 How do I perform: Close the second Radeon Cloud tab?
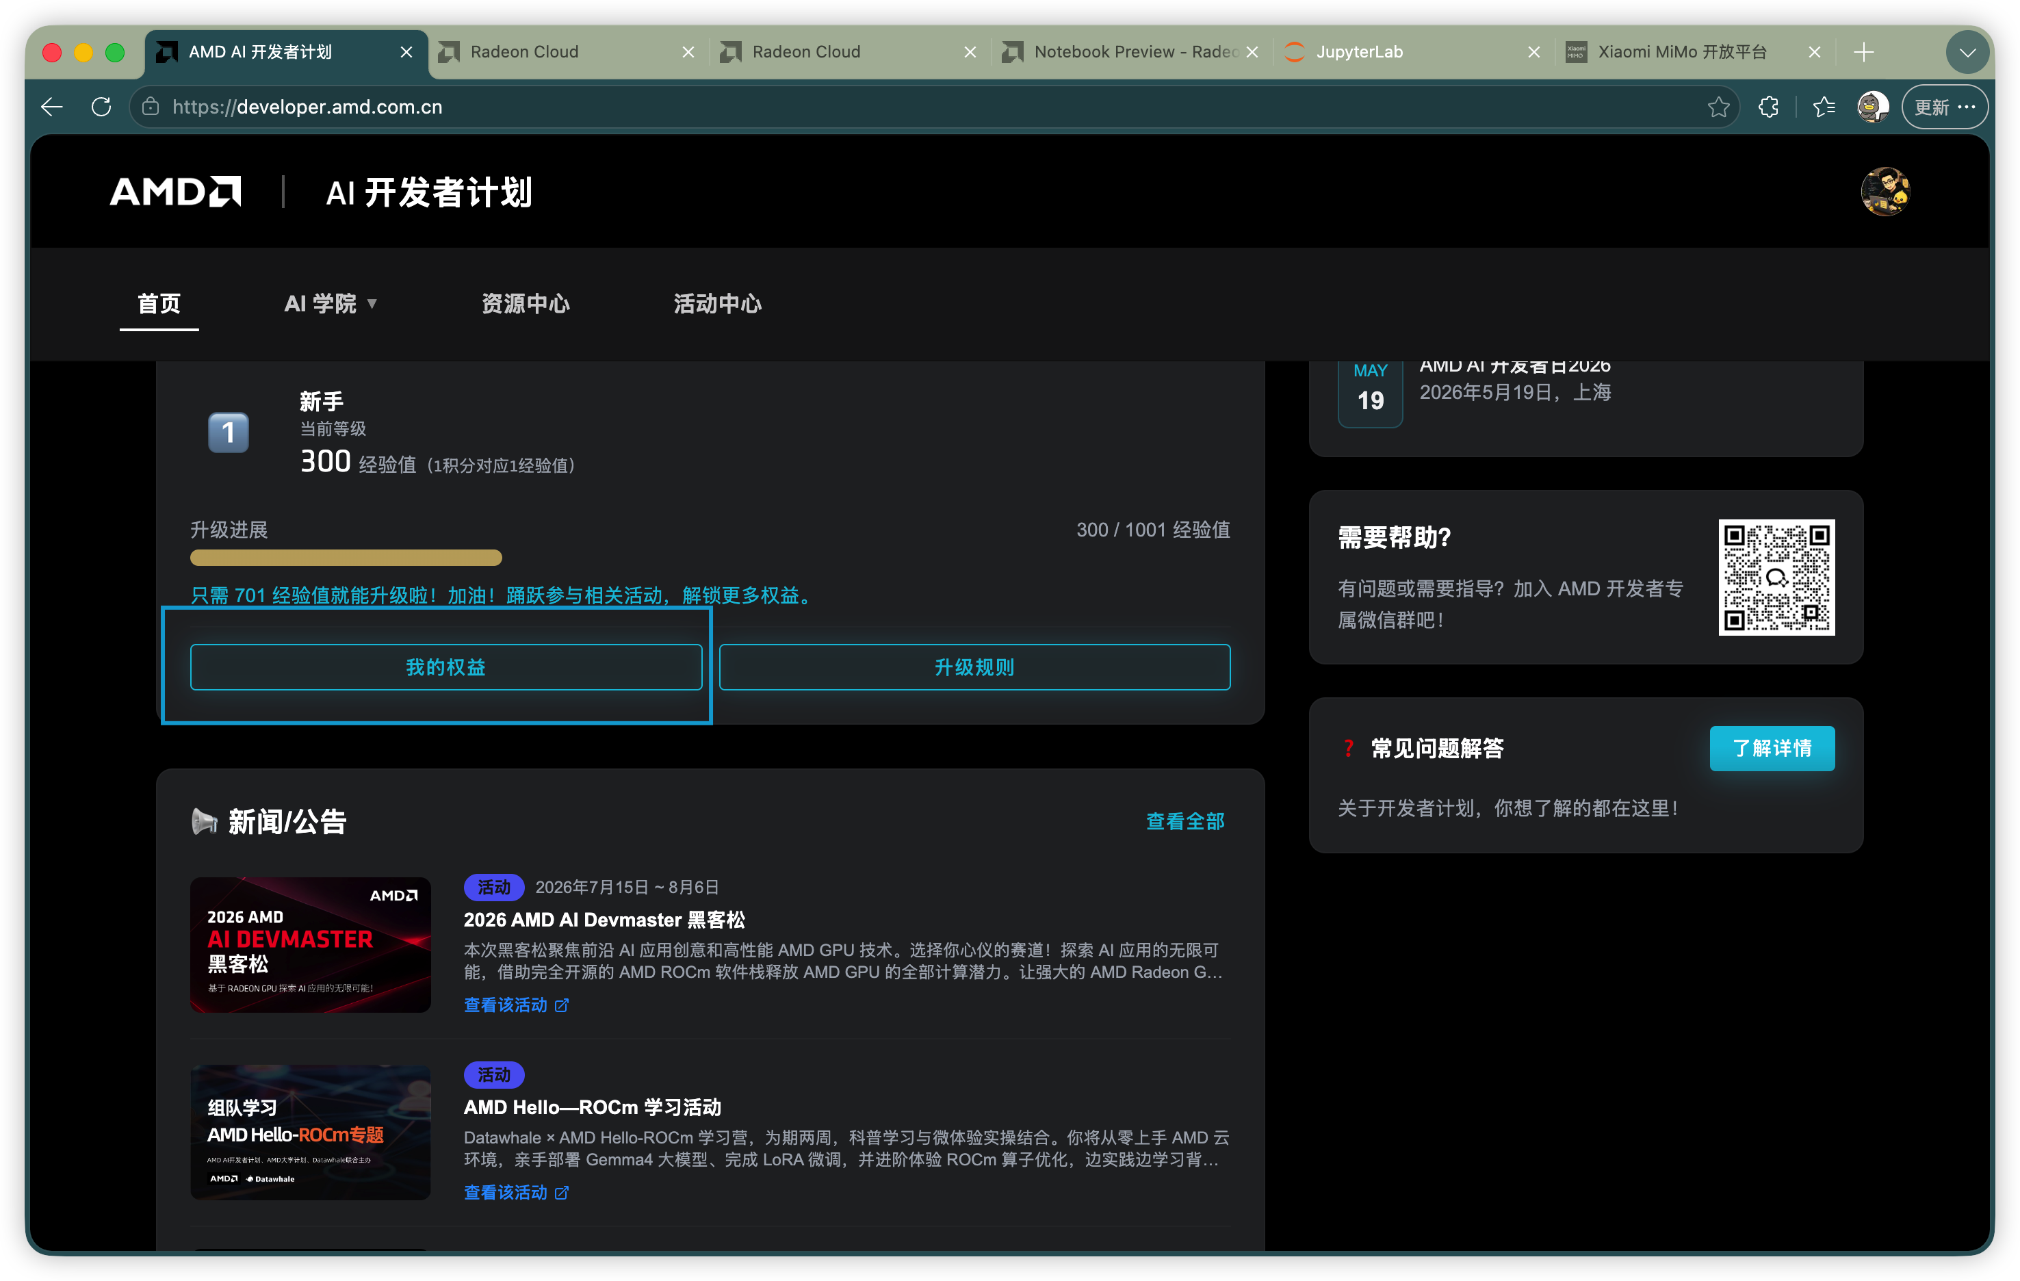pyautogui.click(x=970, y=52)
